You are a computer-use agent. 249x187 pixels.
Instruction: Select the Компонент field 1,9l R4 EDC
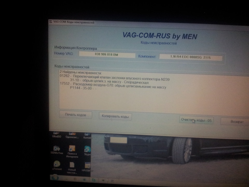pos(191,57)
